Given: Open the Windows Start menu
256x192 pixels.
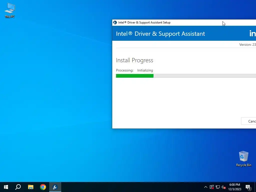Looking at the screenshot, I should (6, 187).
